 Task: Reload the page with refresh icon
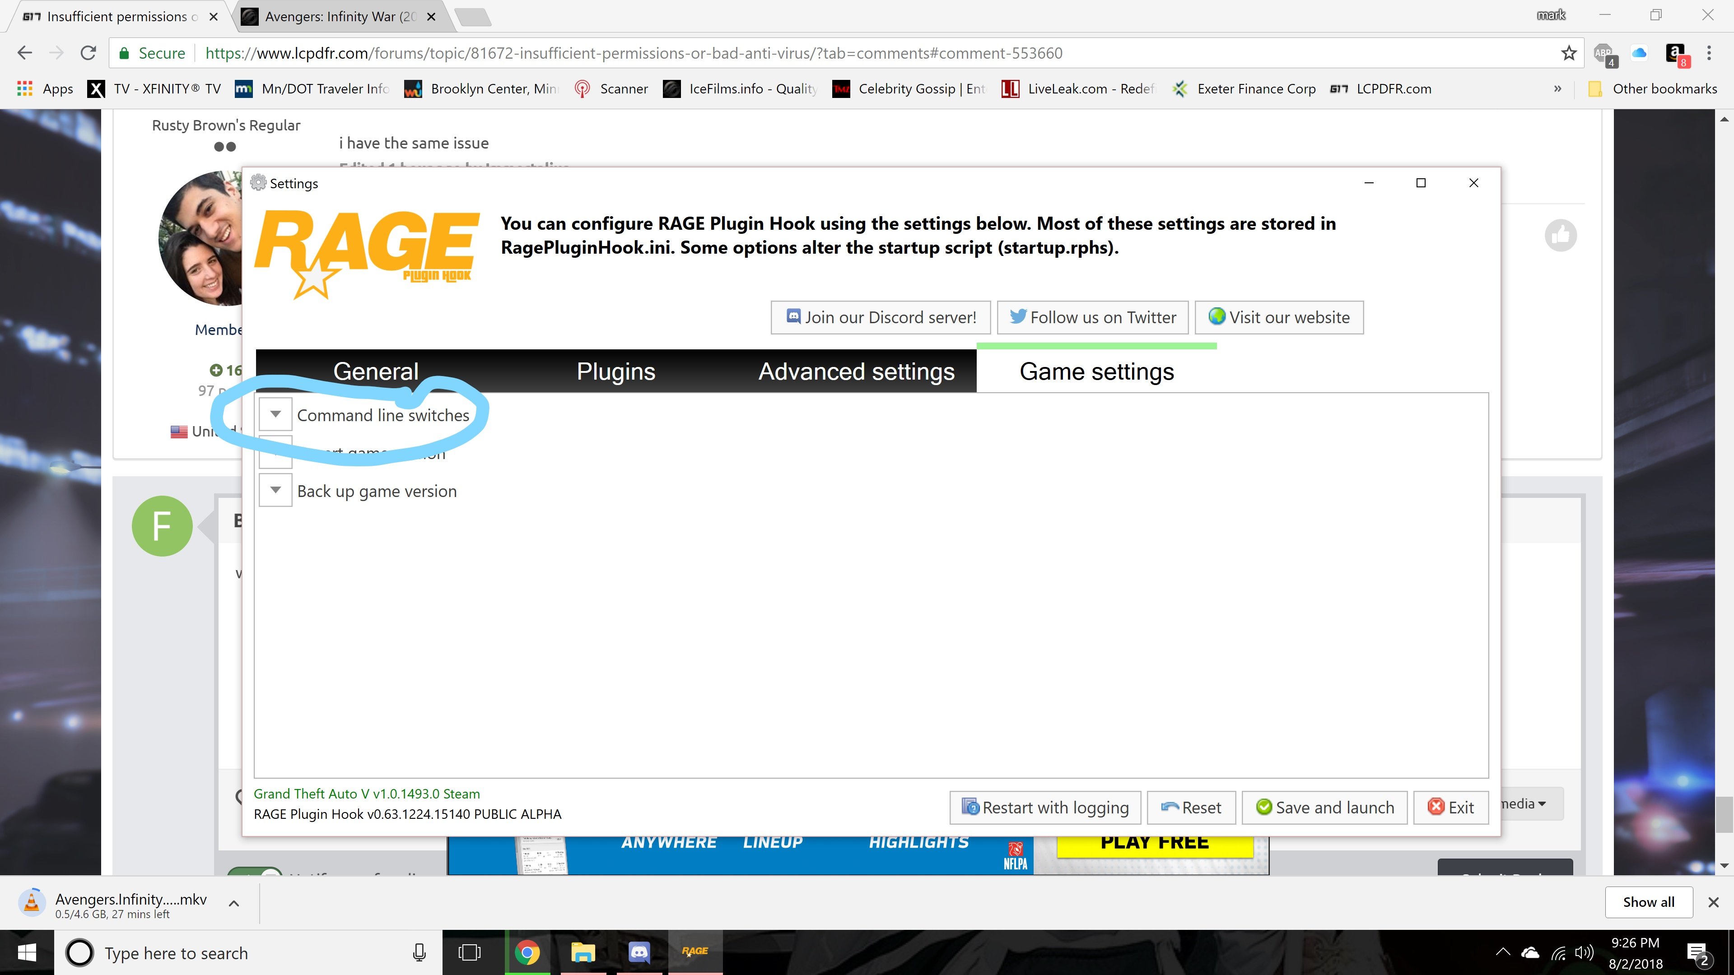point(88,53)
